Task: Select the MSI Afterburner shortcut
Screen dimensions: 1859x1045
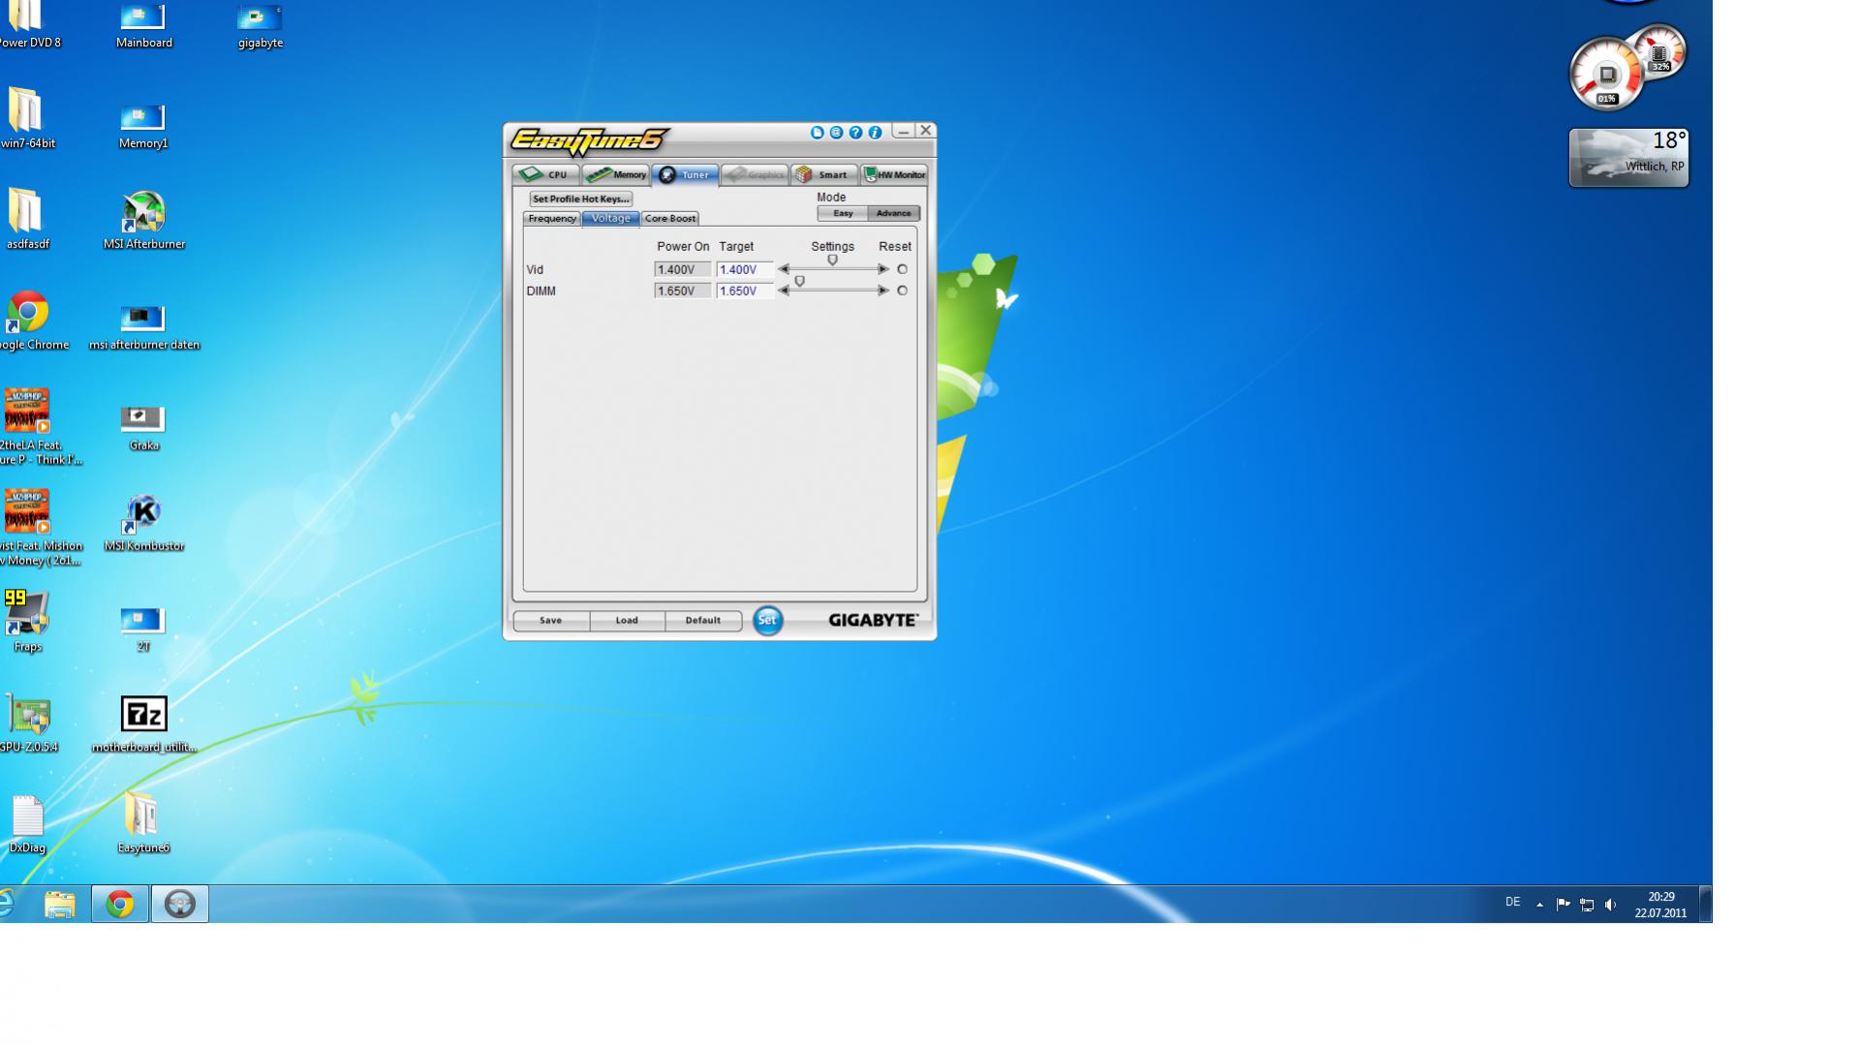Action: 143,221
